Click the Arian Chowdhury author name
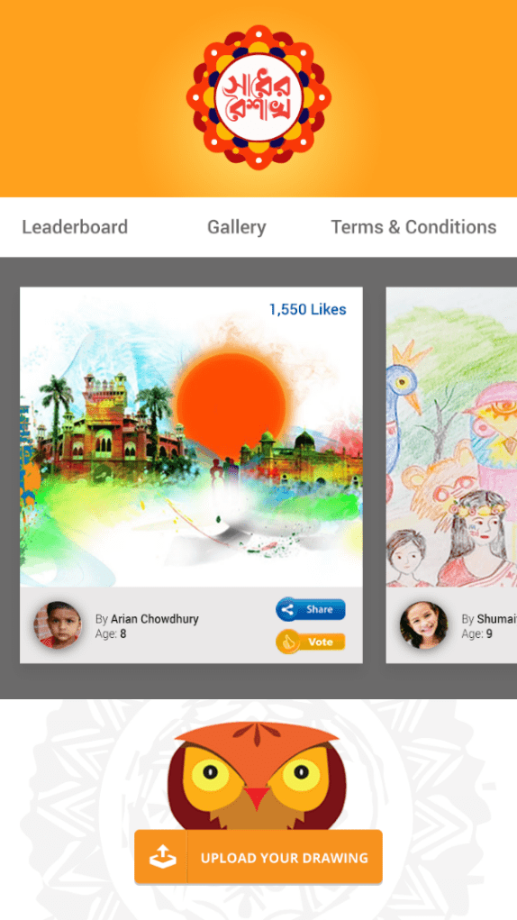 coord(155,618)
